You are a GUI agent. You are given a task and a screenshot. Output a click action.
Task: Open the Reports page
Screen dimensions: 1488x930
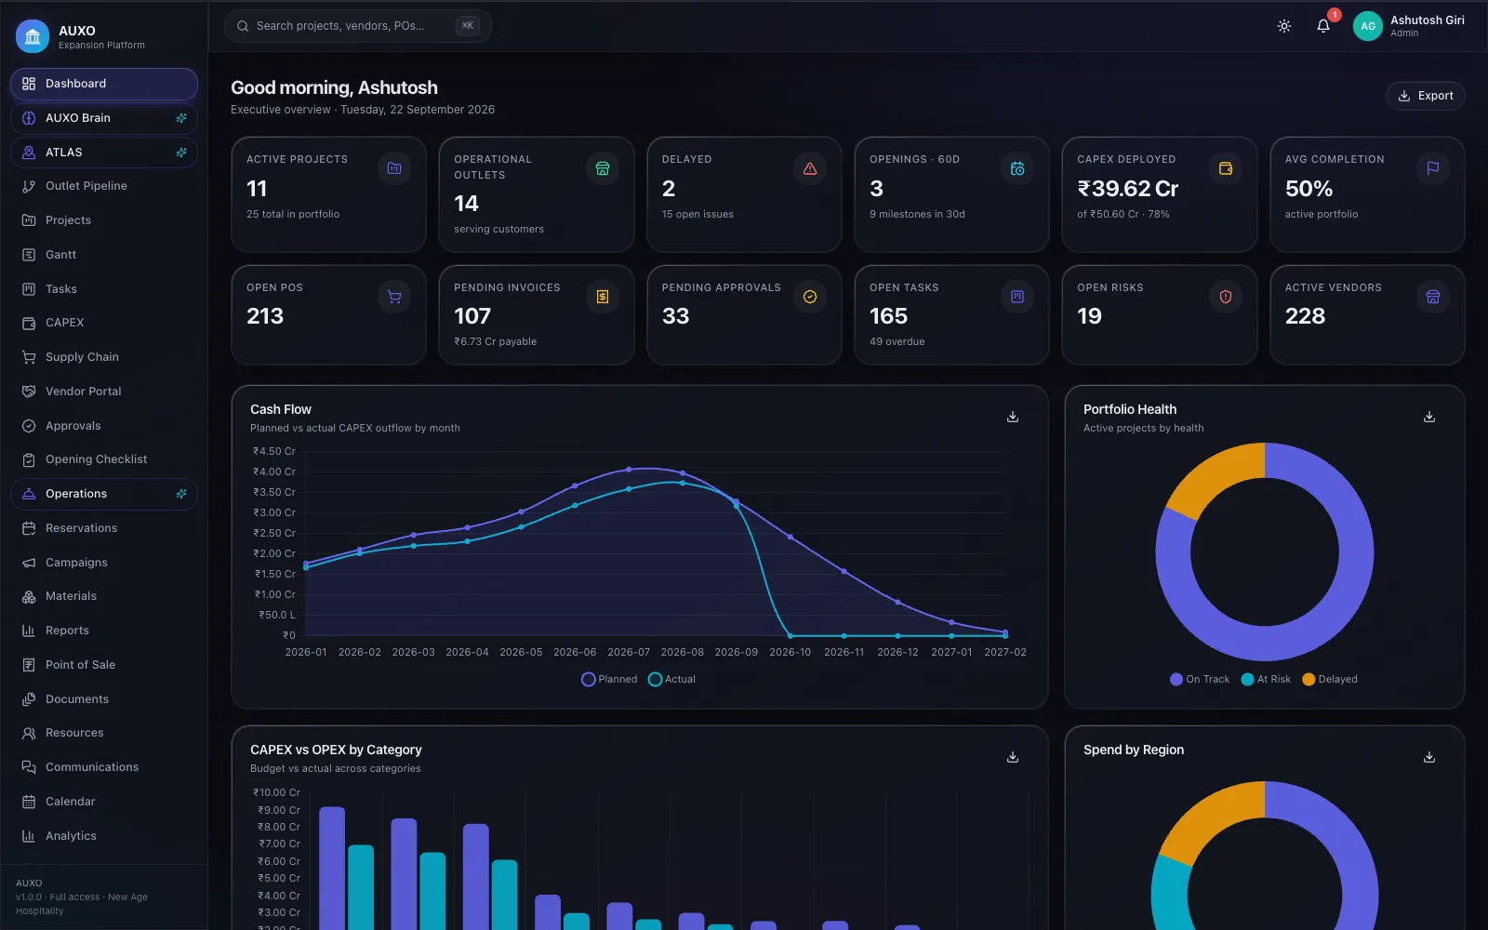[104, 631]
